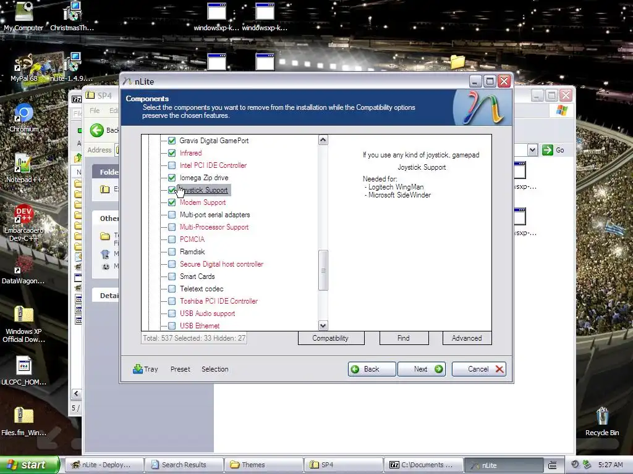Open My Computer desktop icon
This screenshot has height=474, width=633.
(23, 16)
